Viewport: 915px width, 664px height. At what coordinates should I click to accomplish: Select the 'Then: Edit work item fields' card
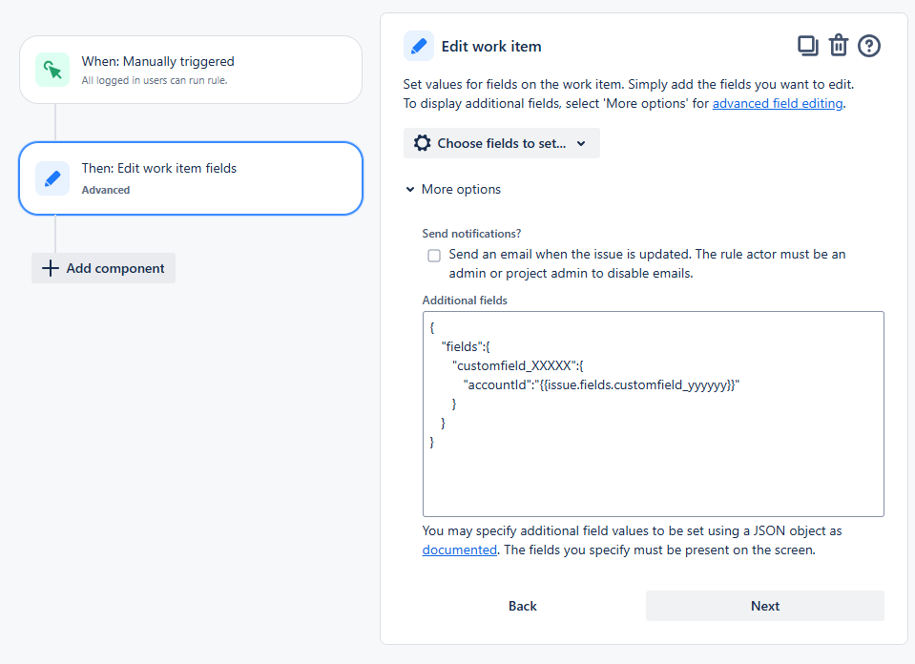coord(191,177)
